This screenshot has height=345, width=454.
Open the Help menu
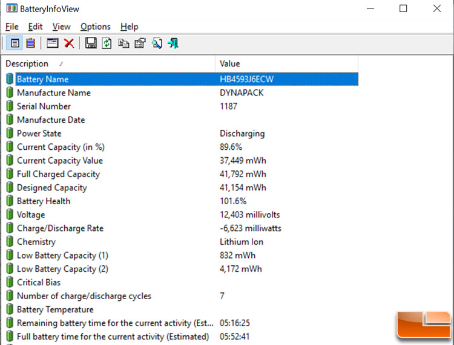click(x=130, y=27)
